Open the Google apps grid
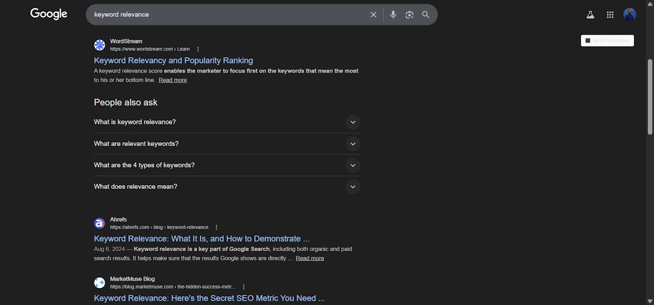The height and width of the screenshot is (305, 654). (610, 15)
